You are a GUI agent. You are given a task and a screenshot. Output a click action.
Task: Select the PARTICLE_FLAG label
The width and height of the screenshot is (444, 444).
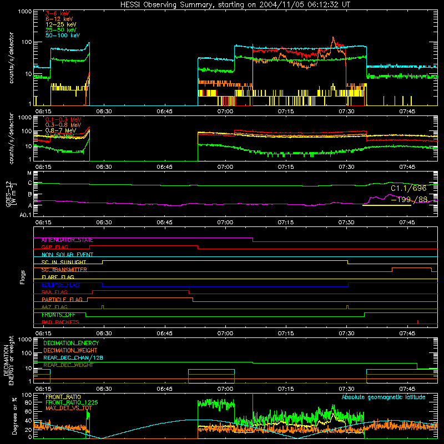point(62,300)
